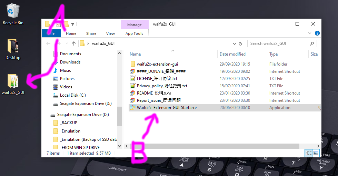Click the file list horizontal scrollbar thumb
This screenshot has height=176, width=338.
214,146
